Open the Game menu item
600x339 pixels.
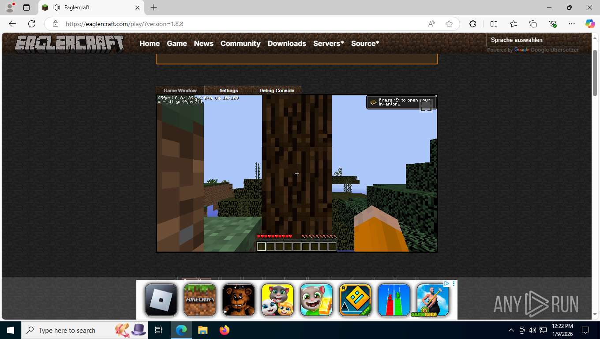coord(177,43)
